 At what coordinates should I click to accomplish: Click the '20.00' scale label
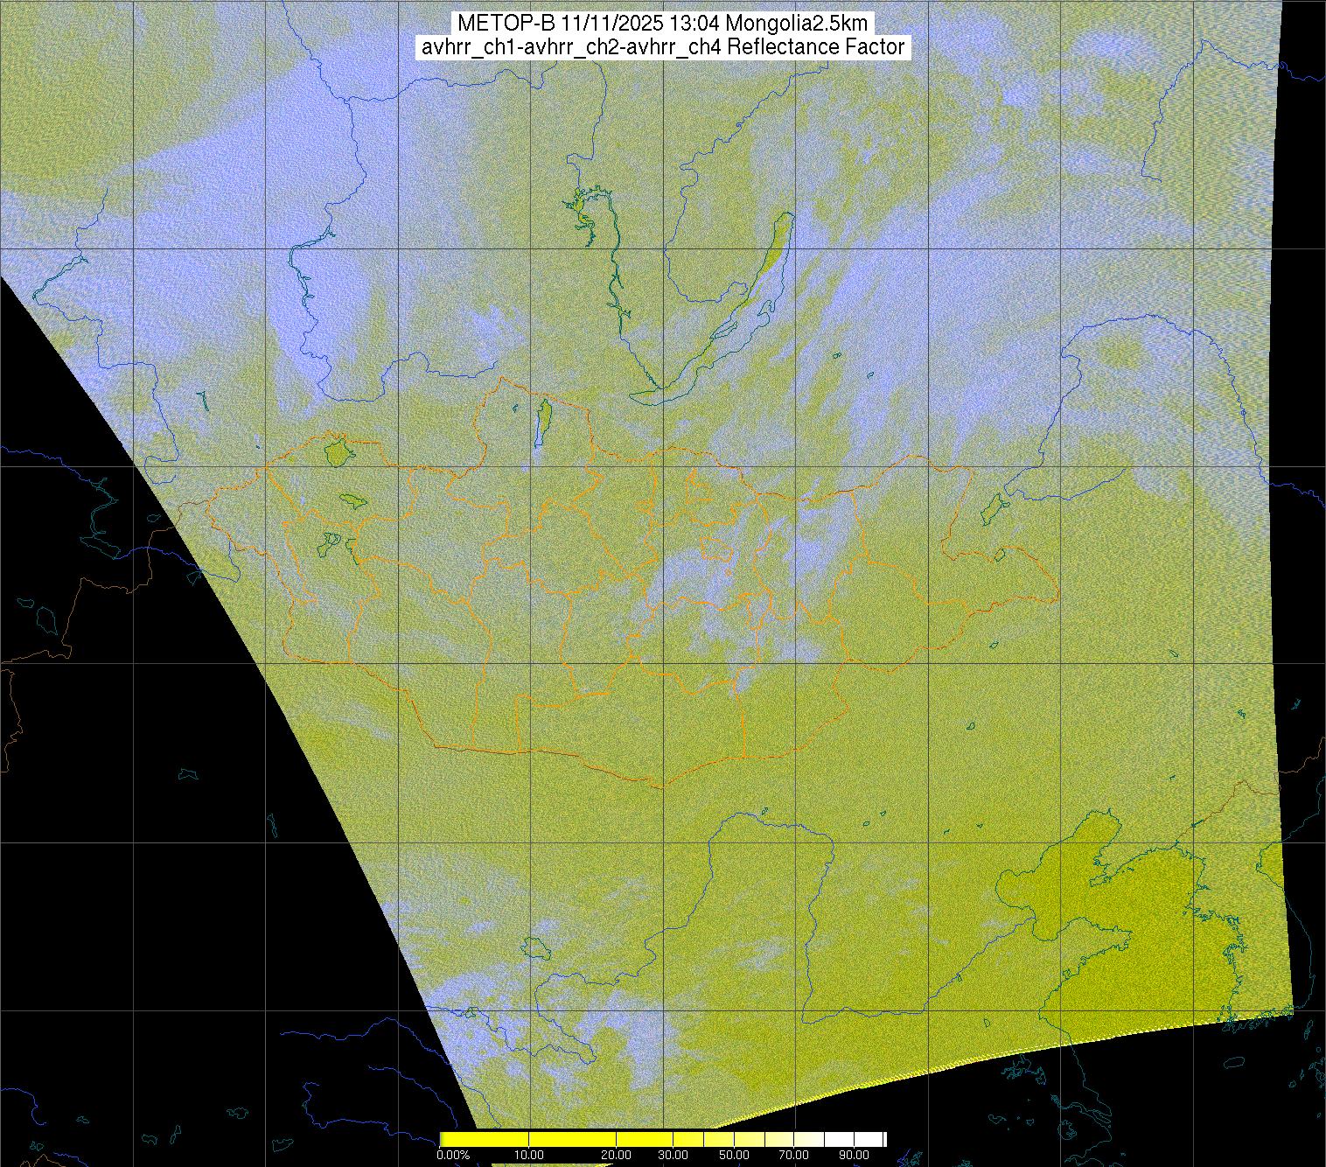pos(617,1156)
